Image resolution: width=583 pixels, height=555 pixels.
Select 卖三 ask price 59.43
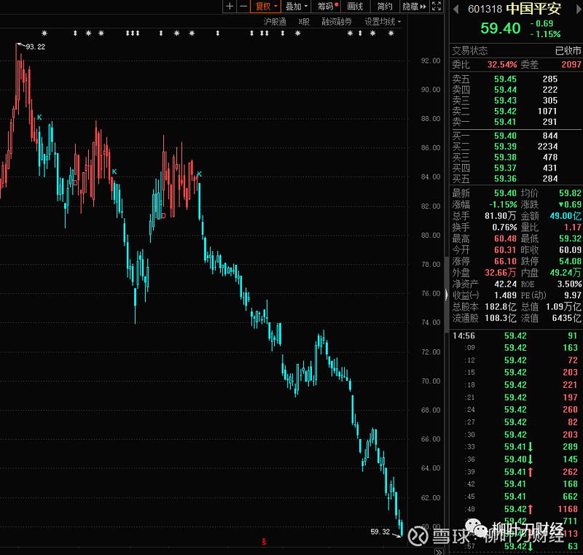point(505,101)
